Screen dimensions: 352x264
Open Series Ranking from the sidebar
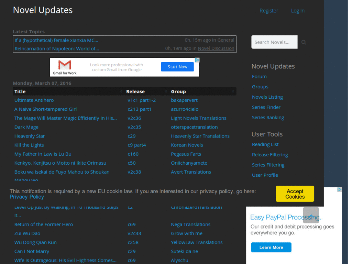click(268, 117)
